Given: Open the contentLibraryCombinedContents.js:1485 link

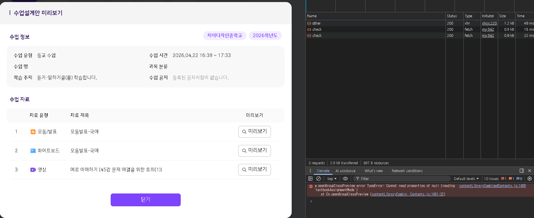Looking at the screenshot, I should coord(492,186).
